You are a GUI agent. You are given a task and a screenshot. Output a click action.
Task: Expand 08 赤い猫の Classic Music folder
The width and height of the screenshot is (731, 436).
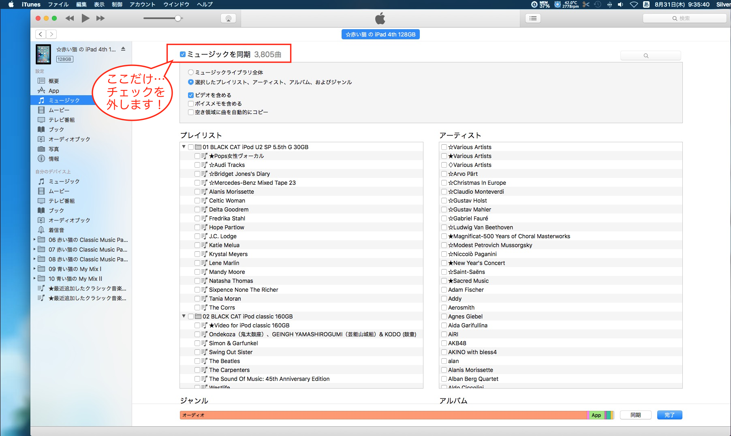(x=34, y=259)
